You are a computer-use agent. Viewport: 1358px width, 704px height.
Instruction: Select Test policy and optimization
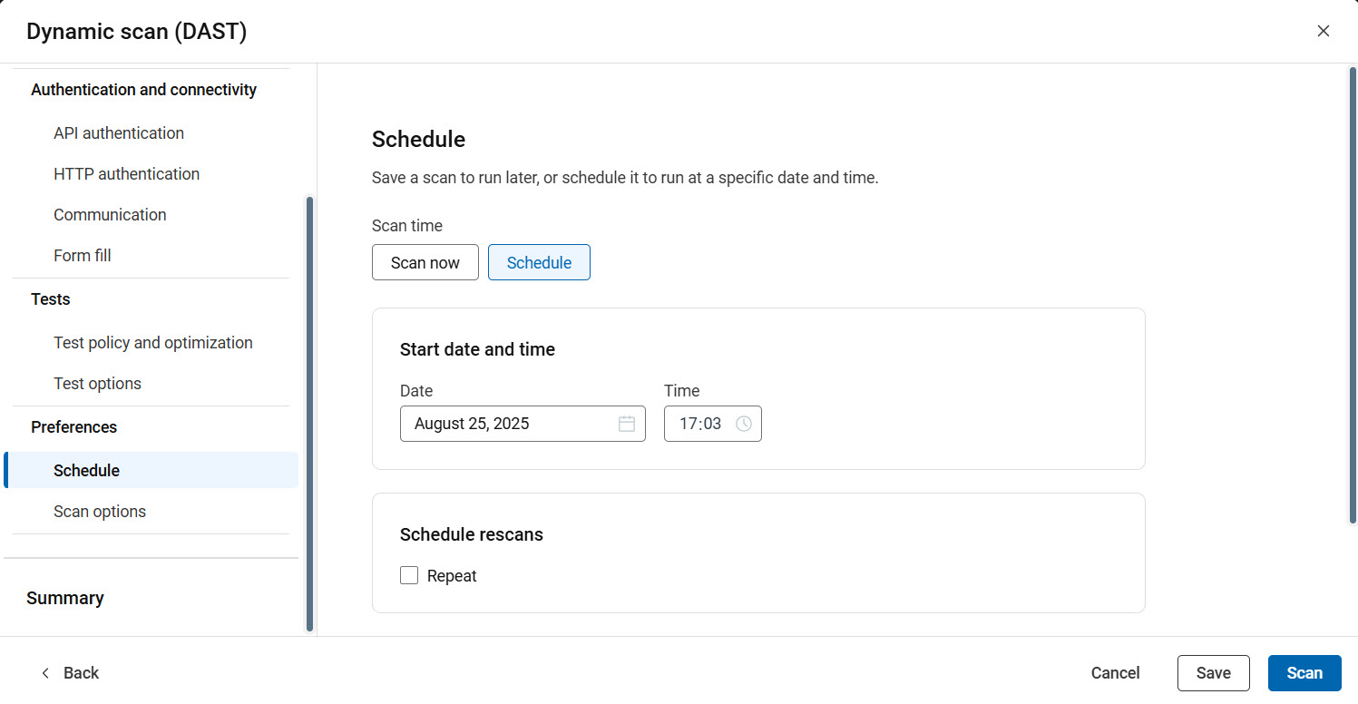tap(152, 342)
